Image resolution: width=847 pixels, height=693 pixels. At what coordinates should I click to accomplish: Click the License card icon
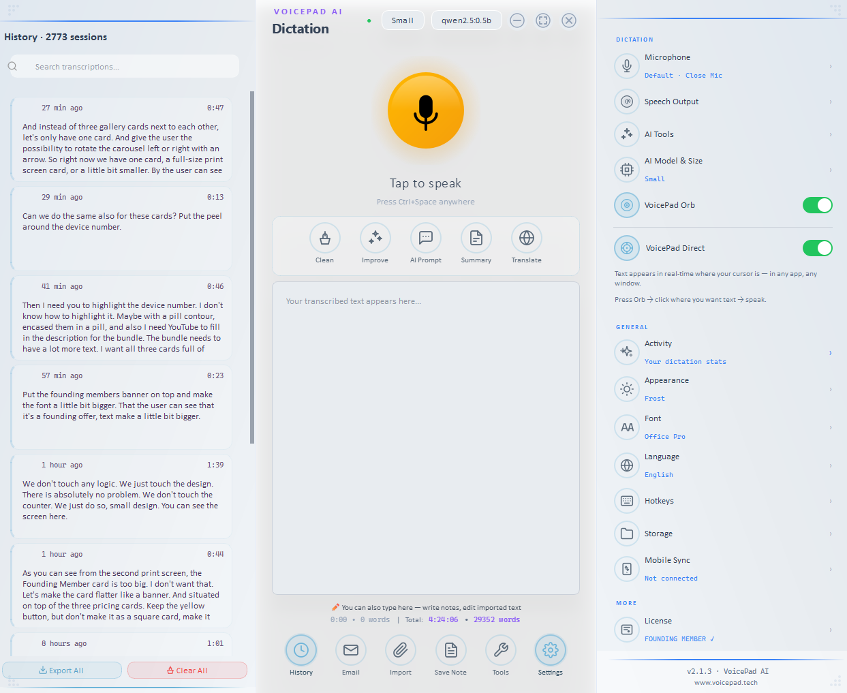coord(627,630)
